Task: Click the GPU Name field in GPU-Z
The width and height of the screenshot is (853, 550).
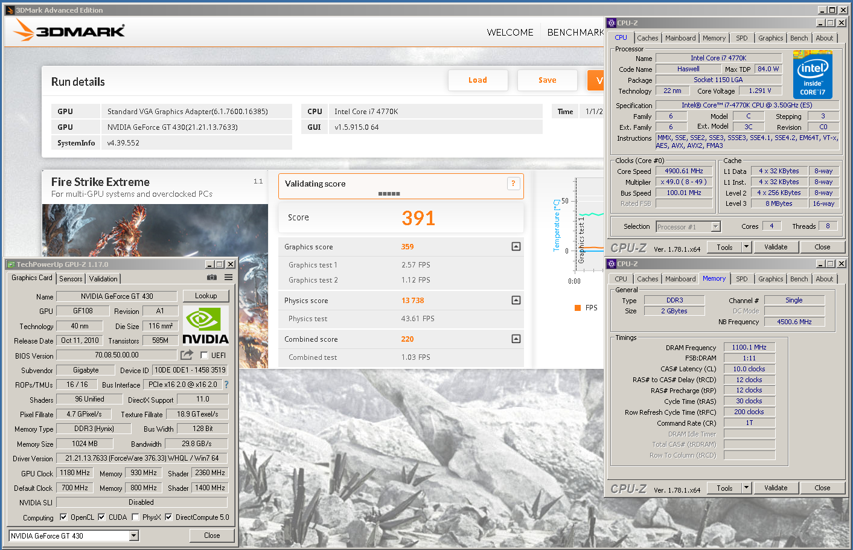Action: [x=117, y=296]
